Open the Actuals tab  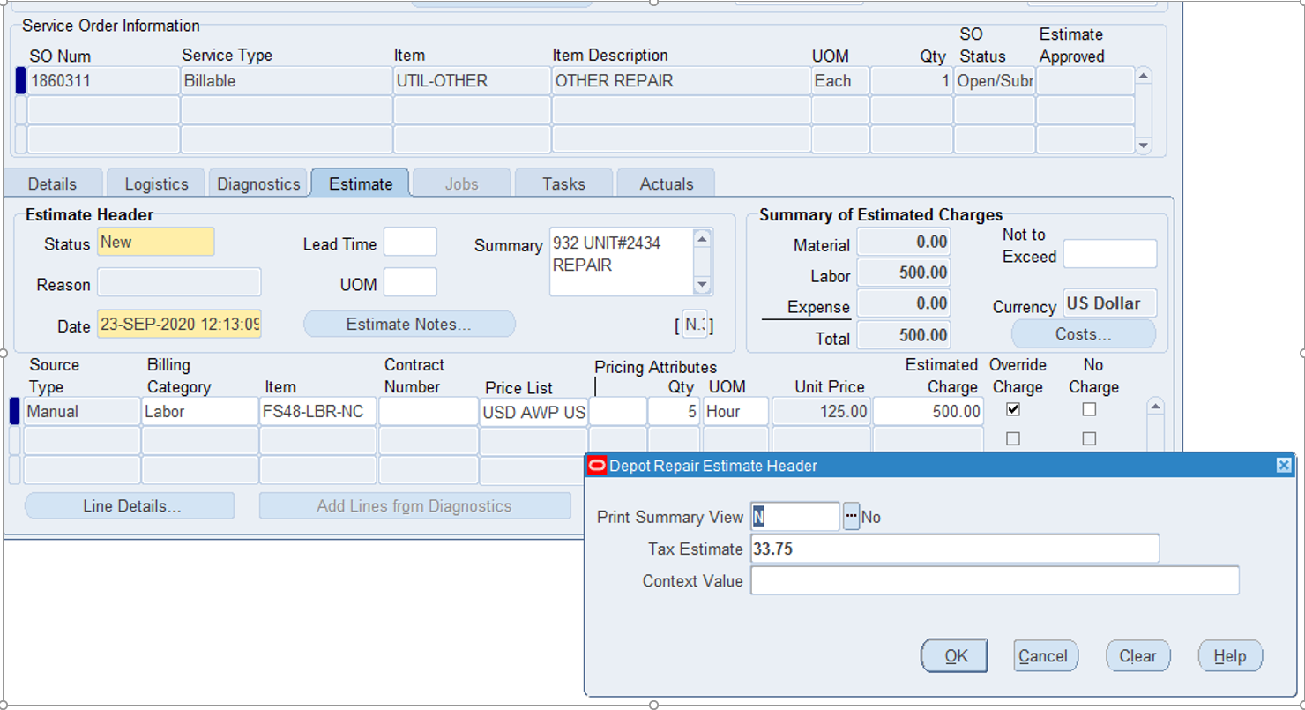tap(666, 183)
